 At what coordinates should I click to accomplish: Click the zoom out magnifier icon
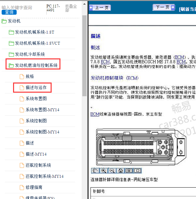[x=112, y=171]
